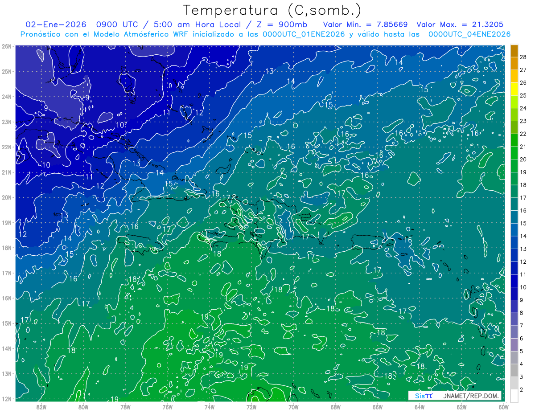Click the longitude label "66W"
Image resolution: width=535 pixels, height=413 pixels.
[x=377, y=406]
